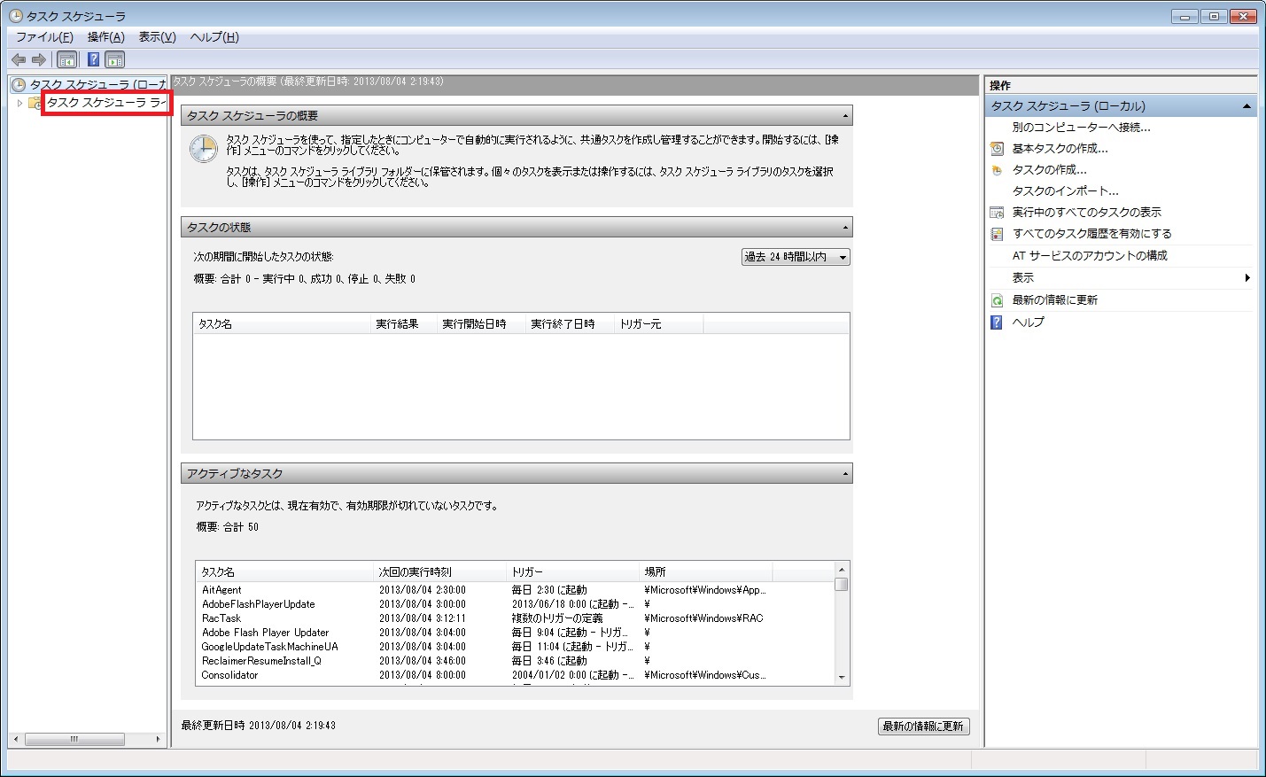1266x777 pixels.
Task: Click the すべてのタスク履歴を有効にする icon
Action: tap(997, 234)
